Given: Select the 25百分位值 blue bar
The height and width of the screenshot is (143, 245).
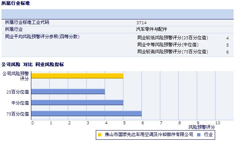Looking at the screenshot, I should pyautogui.click(x=68, y=92).
